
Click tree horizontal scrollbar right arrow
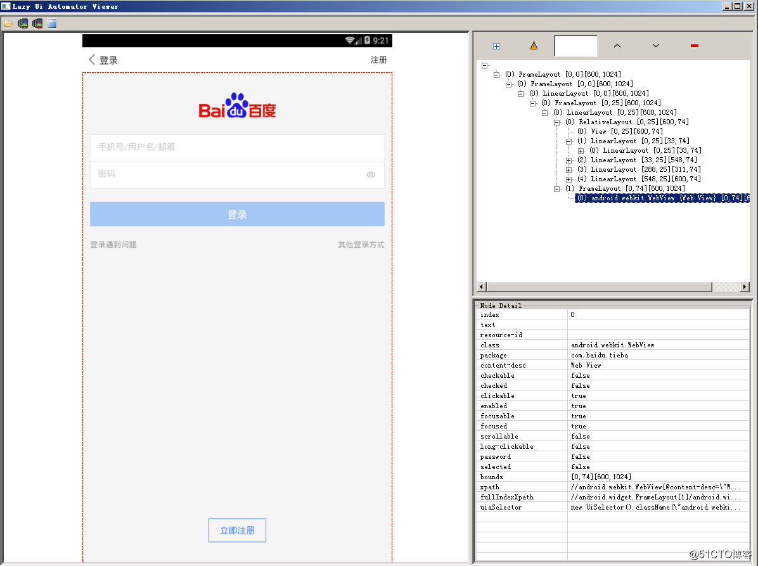[x=745, y=287]
